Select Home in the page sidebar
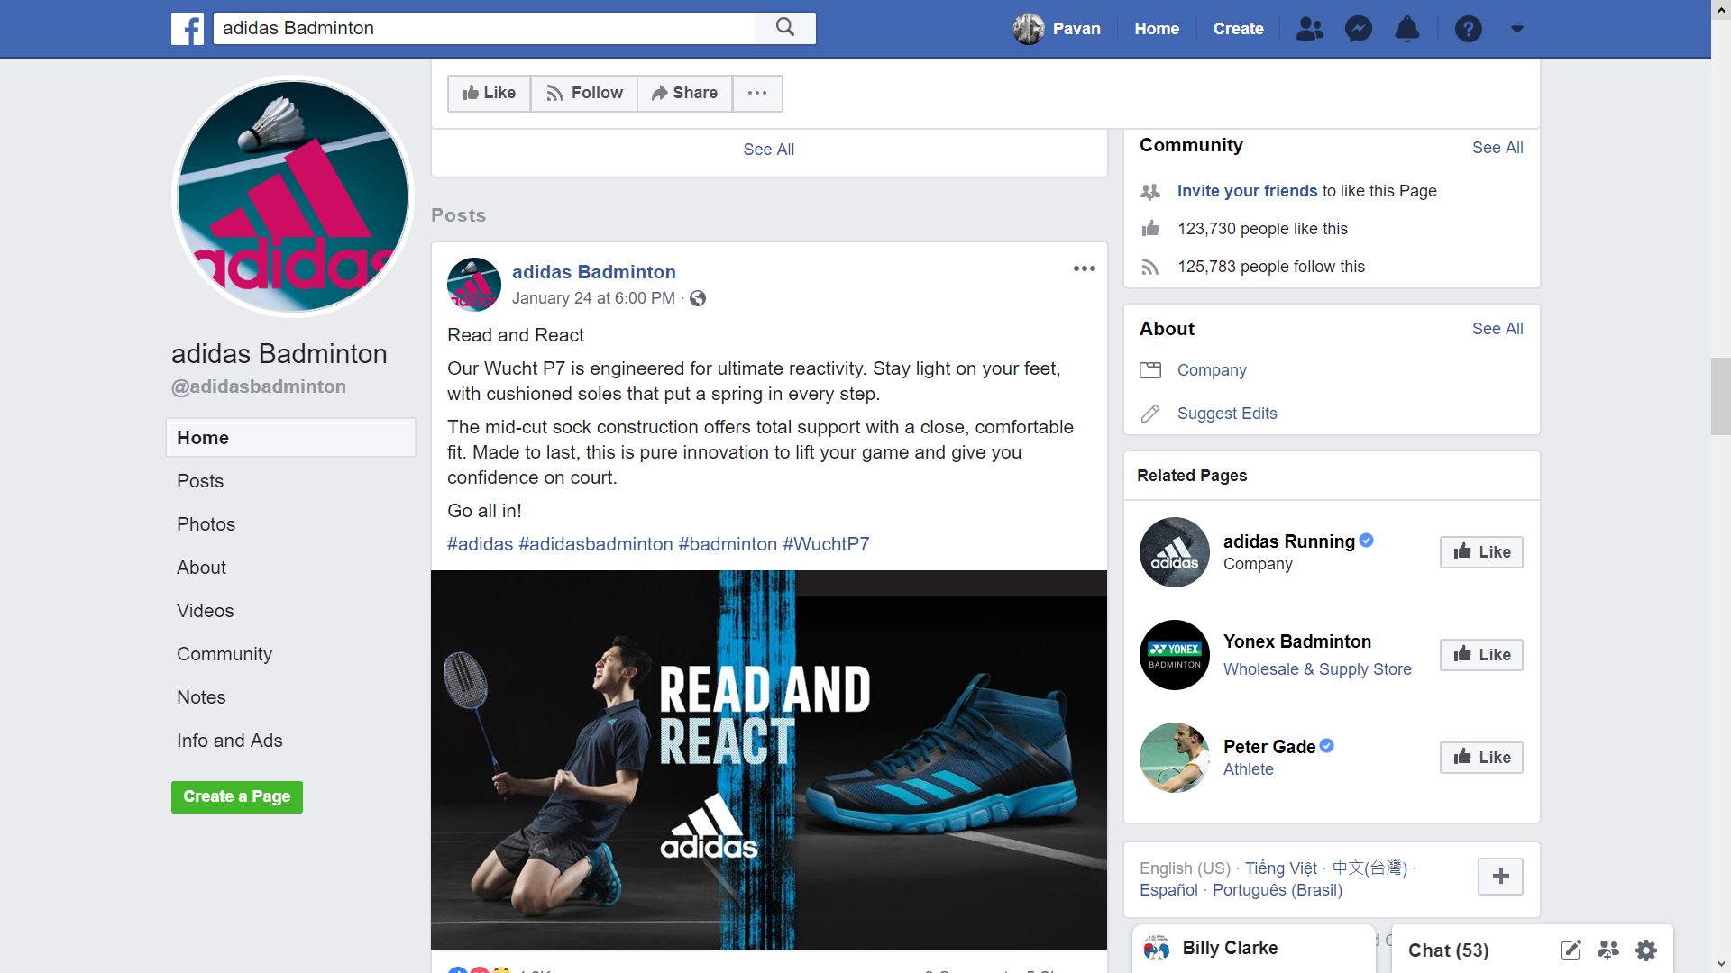Viewport: 1731px width, 973px height. coord(290,438)
